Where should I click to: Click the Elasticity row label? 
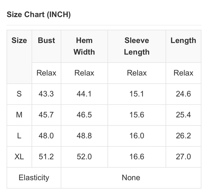tap(34, 178)
